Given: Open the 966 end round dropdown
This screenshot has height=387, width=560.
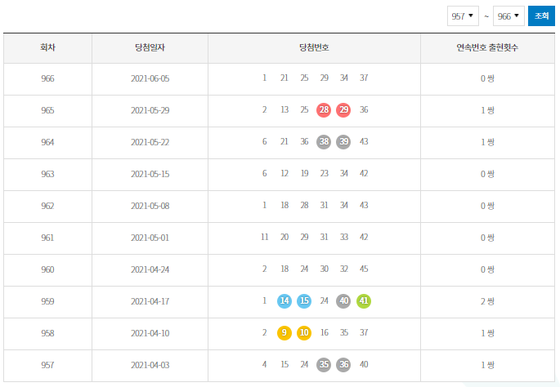Looking at the screenshot, I should [508, 16].
